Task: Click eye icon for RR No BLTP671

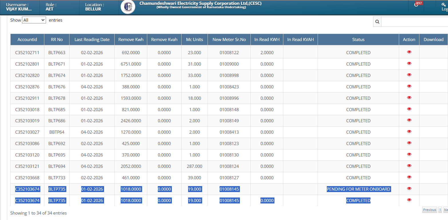Action: (409, 64)
